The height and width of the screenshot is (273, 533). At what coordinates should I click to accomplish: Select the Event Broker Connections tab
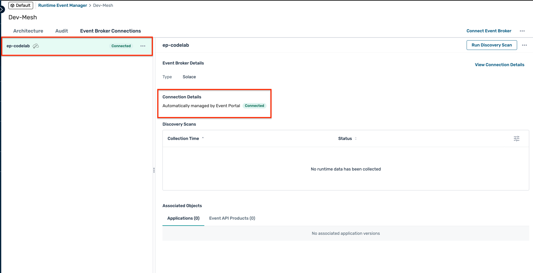coord(110,31)
